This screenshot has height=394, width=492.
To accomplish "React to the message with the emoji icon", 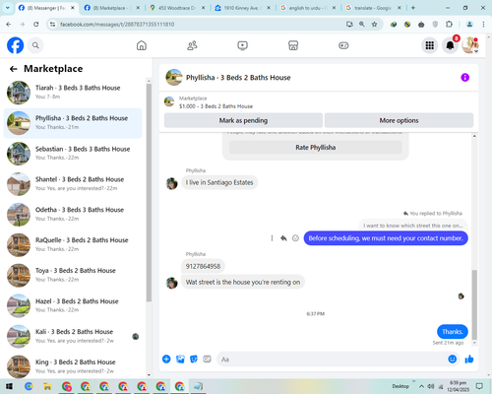I will [x=295, y=238].
